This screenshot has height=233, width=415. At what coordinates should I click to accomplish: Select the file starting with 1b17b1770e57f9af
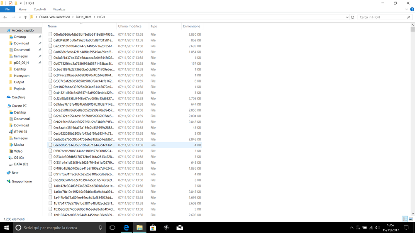124,203
